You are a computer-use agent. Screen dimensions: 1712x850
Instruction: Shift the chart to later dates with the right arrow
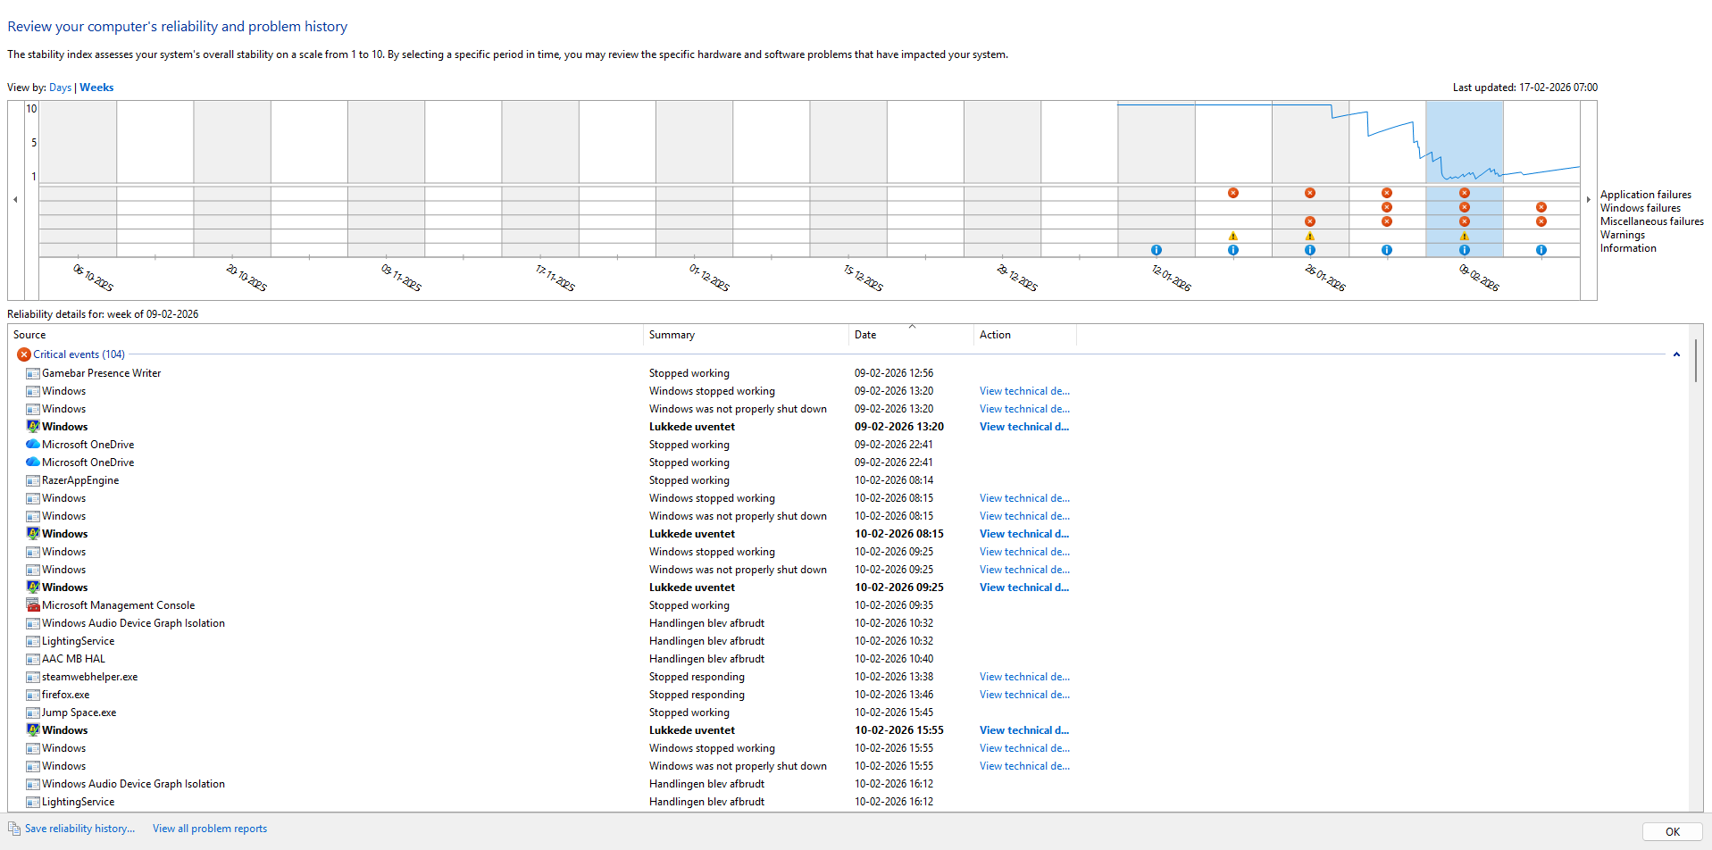[1589, 199]
